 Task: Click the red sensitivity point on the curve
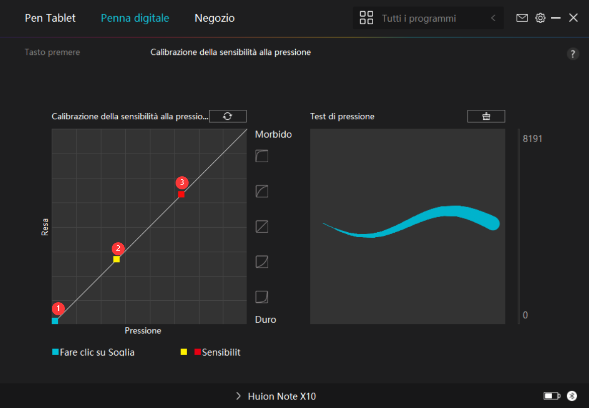(181, 194)
